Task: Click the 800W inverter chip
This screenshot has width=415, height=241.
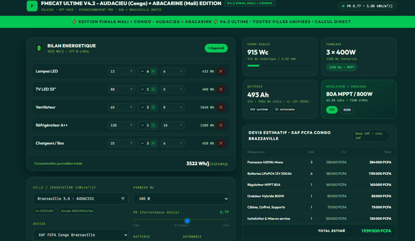Action: point(347,110)
